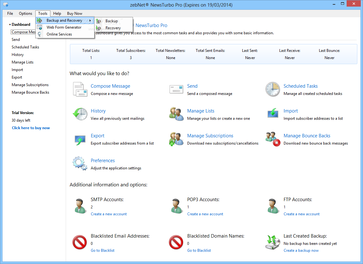363x264 pixels.
Task: Open the Scheduled Tasks heading link
Action: click(x=301, y=86)
